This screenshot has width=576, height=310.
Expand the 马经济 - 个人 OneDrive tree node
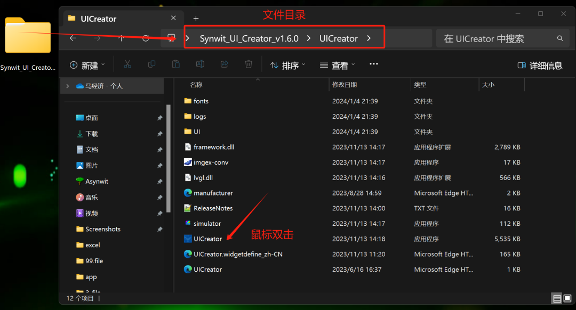tap(68, 86)
